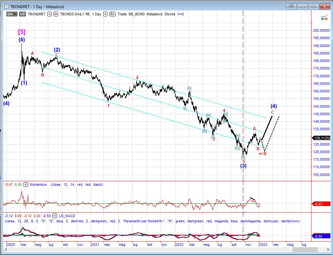Click the 150,00000 price axis label

point(321,106)
